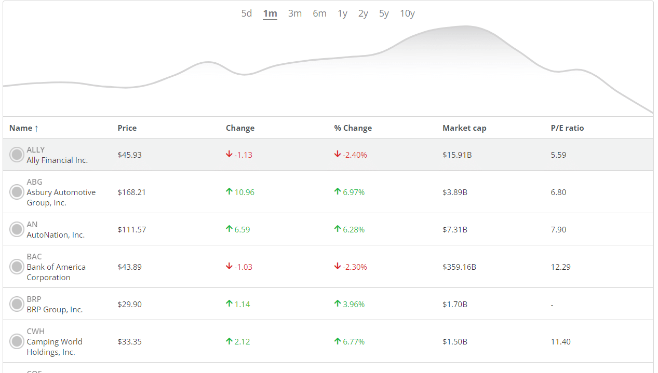Image resolution: width=658 pixels, height=373 pixels.
Task: Click the 6.80 P/E ratio
Action: point(558,192)
